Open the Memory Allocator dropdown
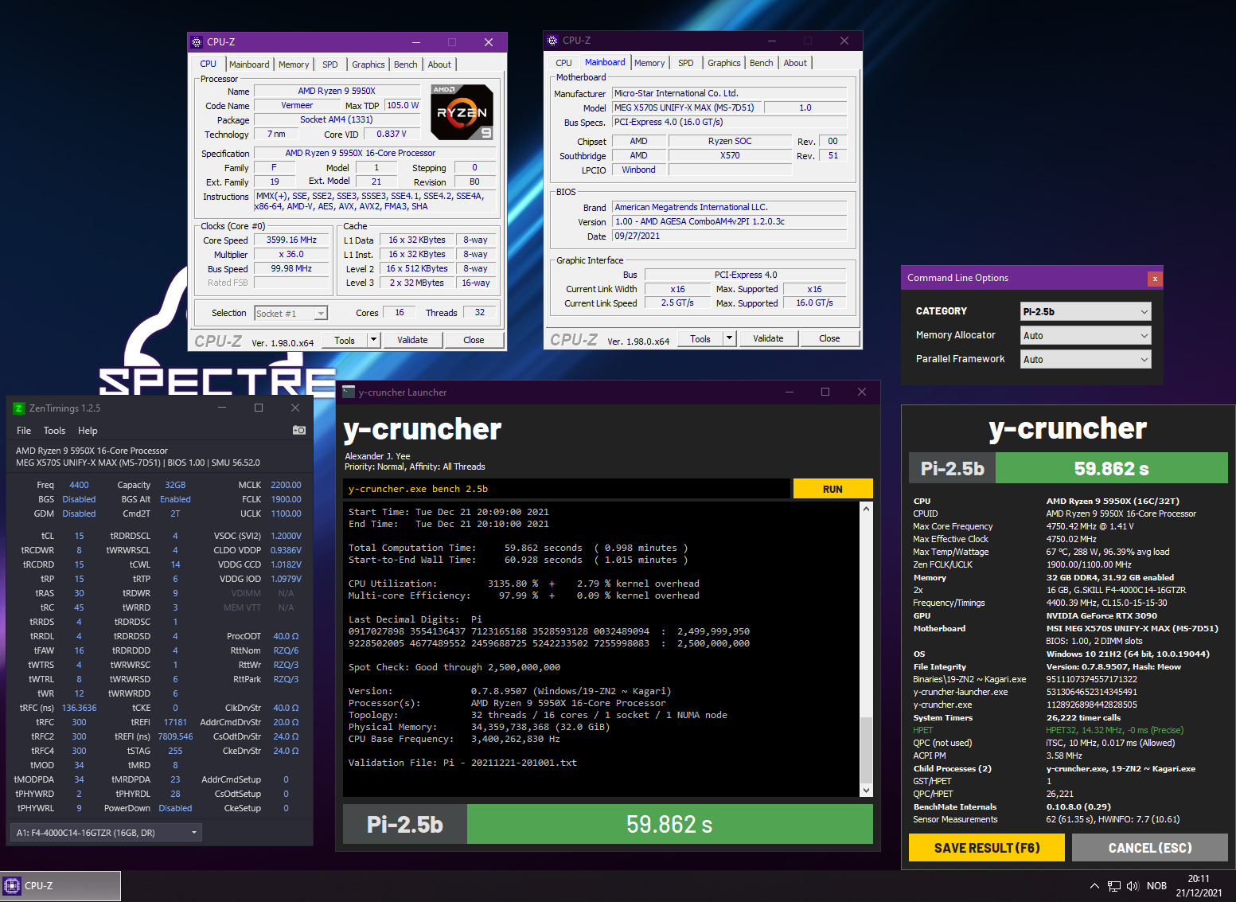Image resolution: width=1236 pixels, height=902 pixels. click(1086, 335)
